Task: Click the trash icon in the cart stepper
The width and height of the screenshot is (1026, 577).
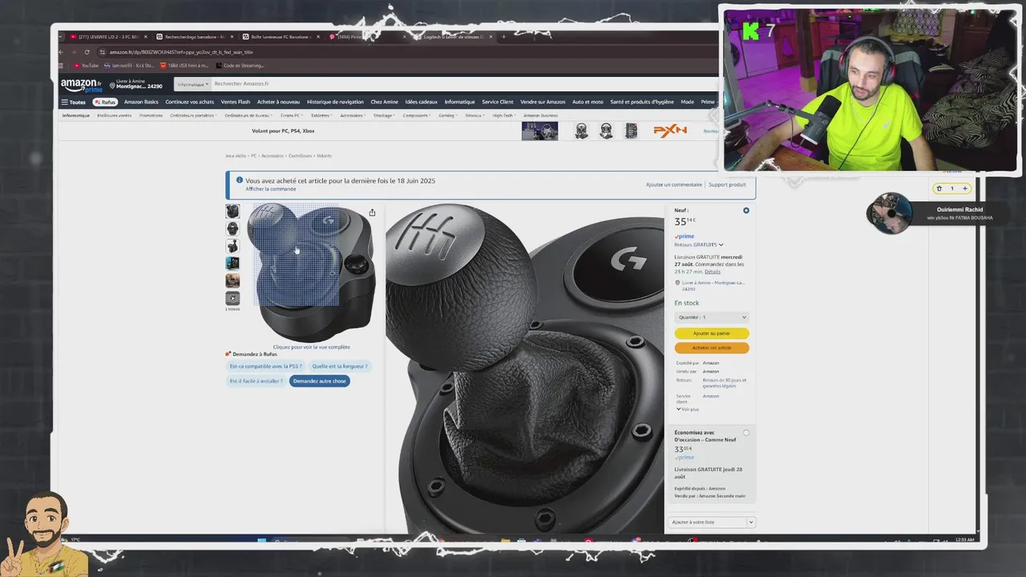Action: 939,188
